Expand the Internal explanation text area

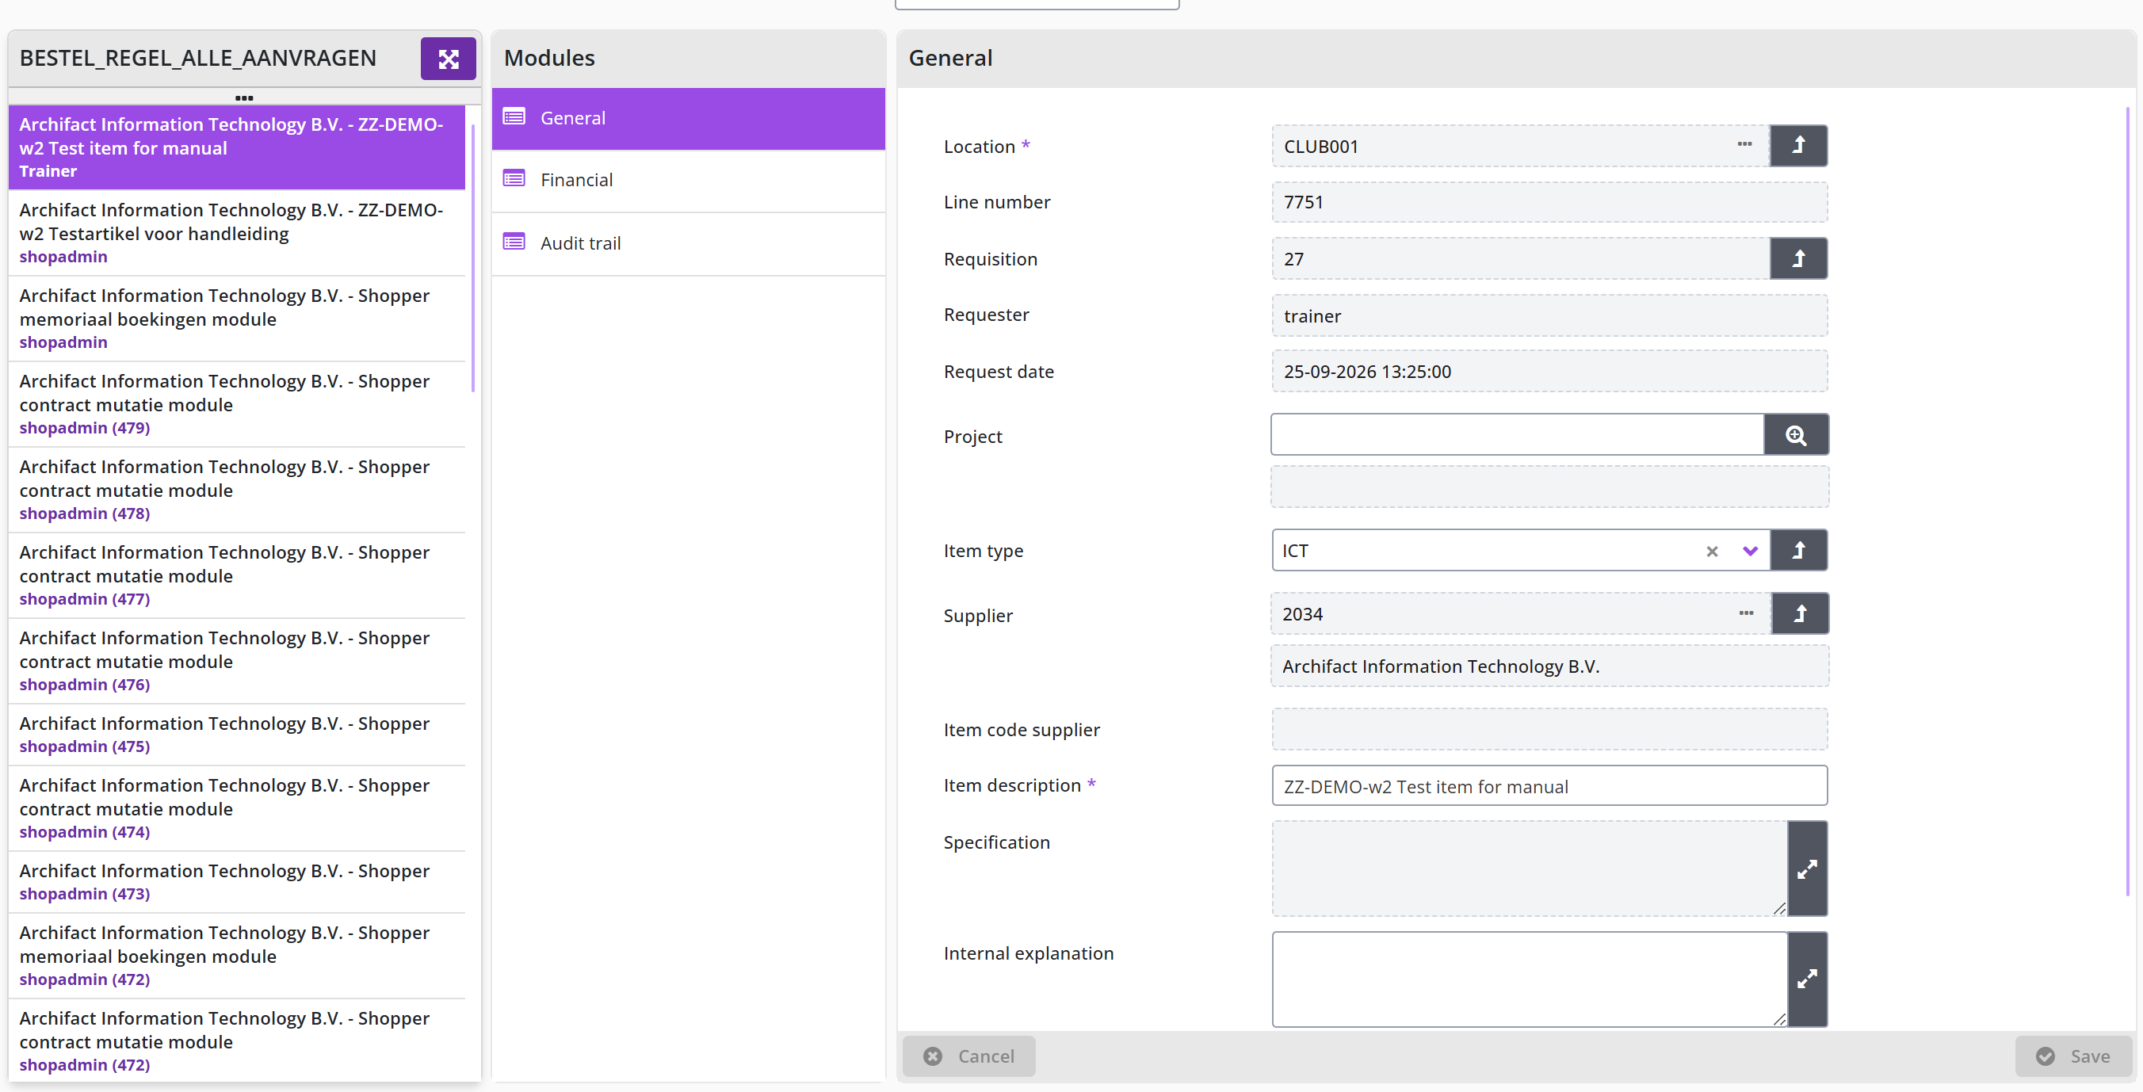click(1807, 979)
